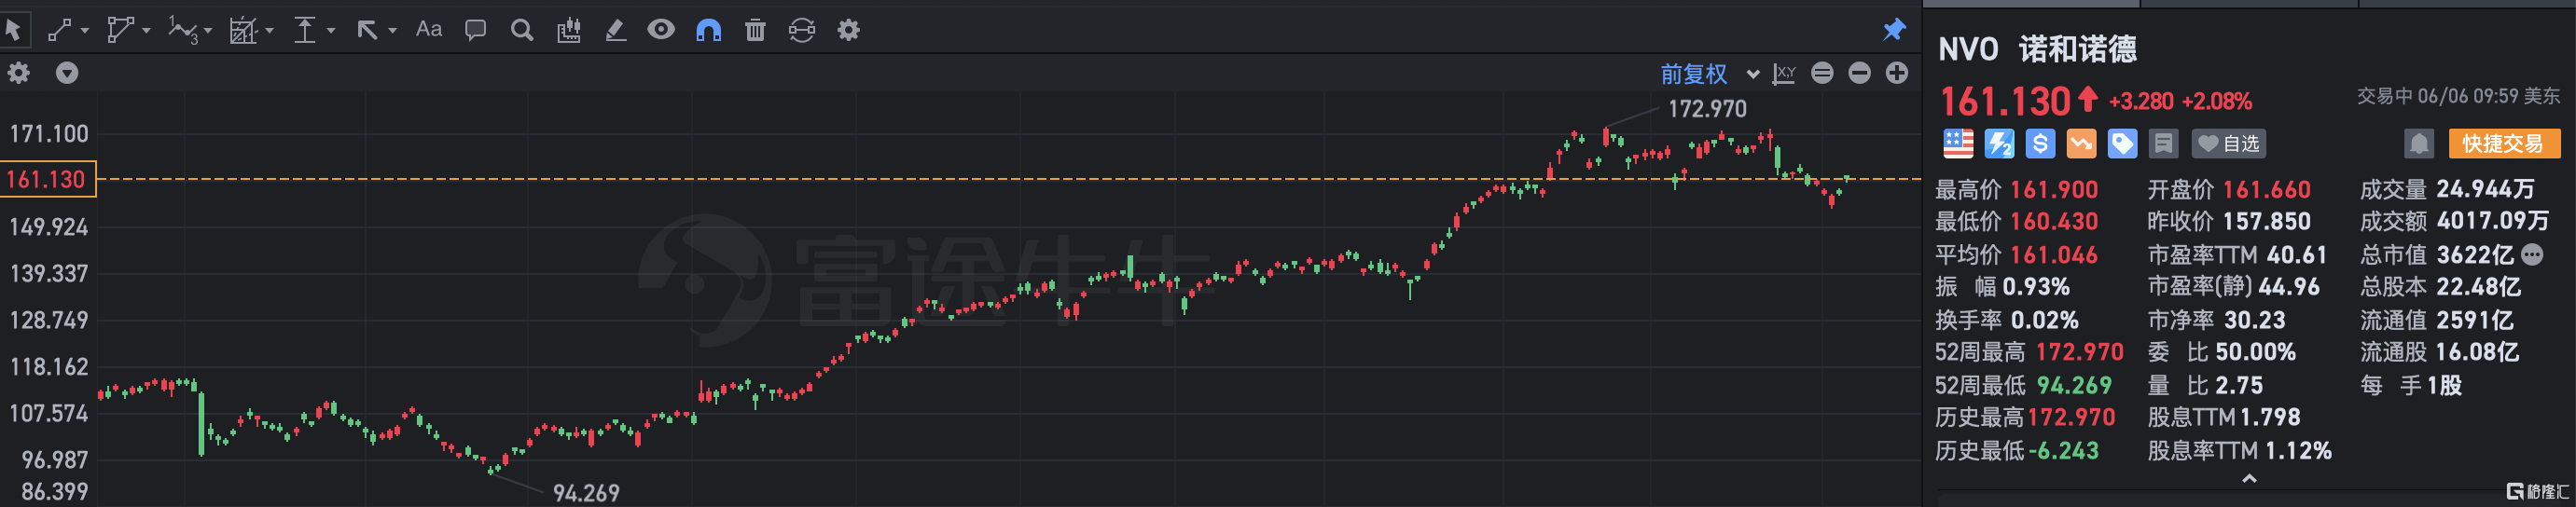The width and height of the screenshot is (2576, 507).
Task: Add NVO to 自选 watchlist
Action: 2229,144
